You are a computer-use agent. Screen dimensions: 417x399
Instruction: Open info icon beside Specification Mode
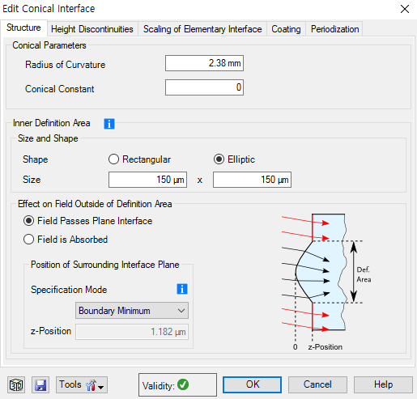click(182, 289)
